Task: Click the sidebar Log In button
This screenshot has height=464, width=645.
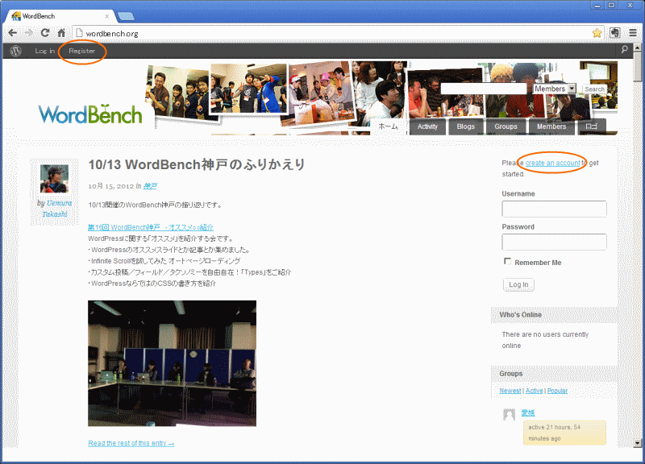Action: [518, 284]
